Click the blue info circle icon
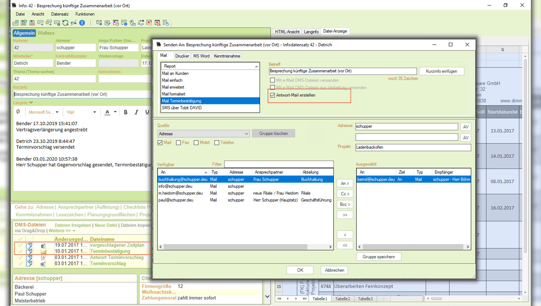 tap(82, 23)
